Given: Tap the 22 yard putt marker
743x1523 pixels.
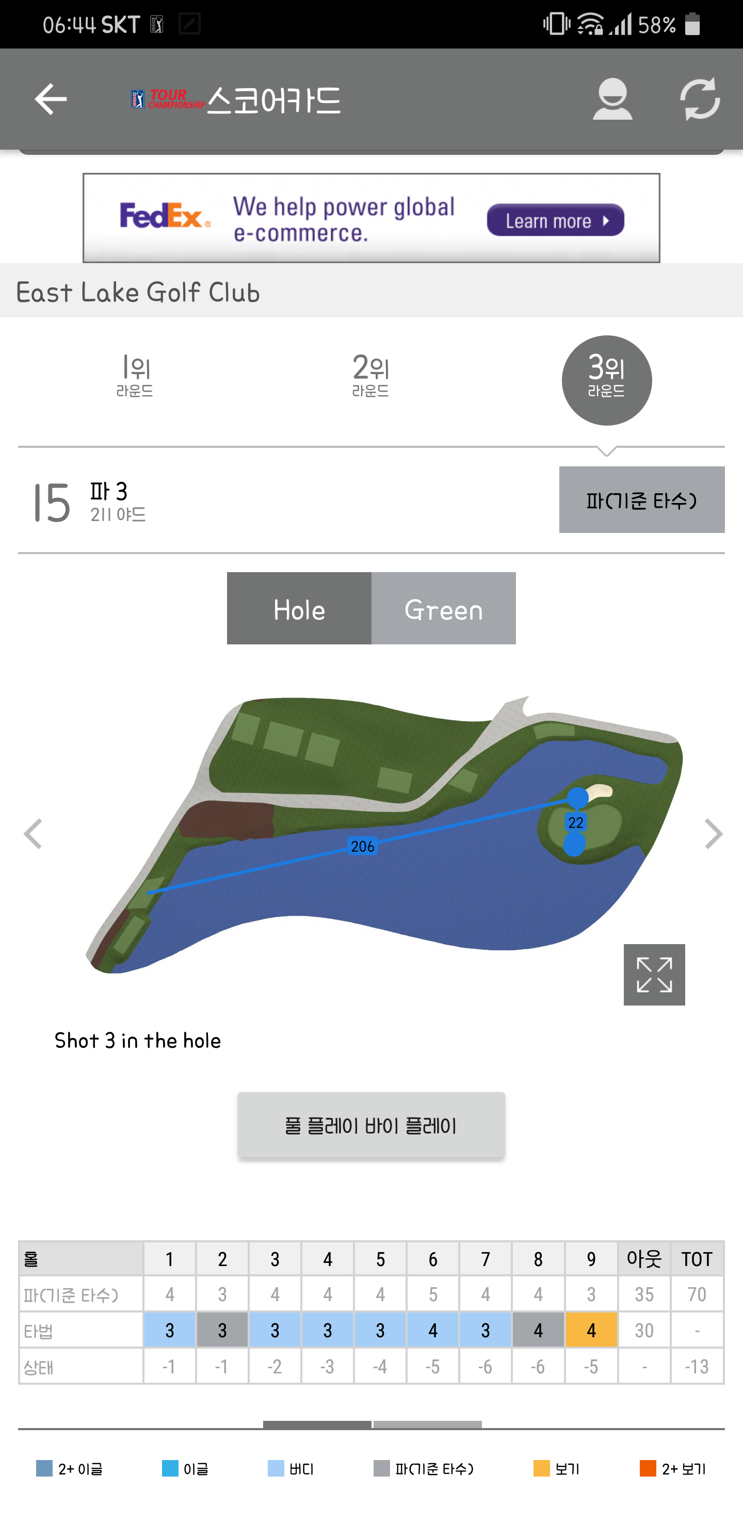Looking at the screenshot, I should click(575, 822).
